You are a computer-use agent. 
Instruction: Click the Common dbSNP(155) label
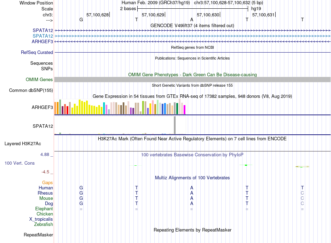tap(31, 90)
